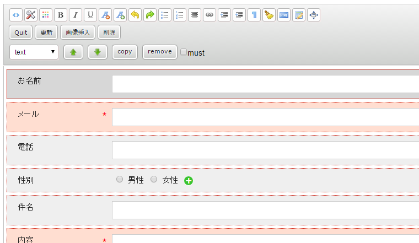The height and width of the screenshot is (243, 419).
Task: Move field up with green up arrow
Action: pyautogui.click(x=73, y=52)
